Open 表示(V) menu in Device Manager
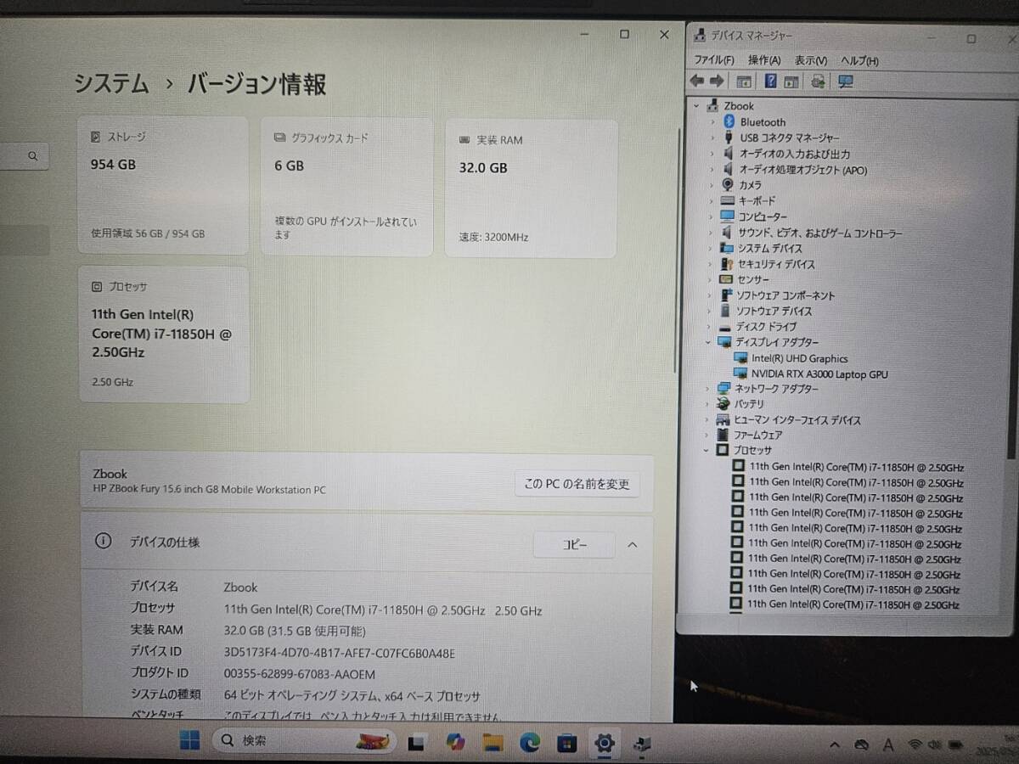The image size is (1019, 764). click(811, 61)
